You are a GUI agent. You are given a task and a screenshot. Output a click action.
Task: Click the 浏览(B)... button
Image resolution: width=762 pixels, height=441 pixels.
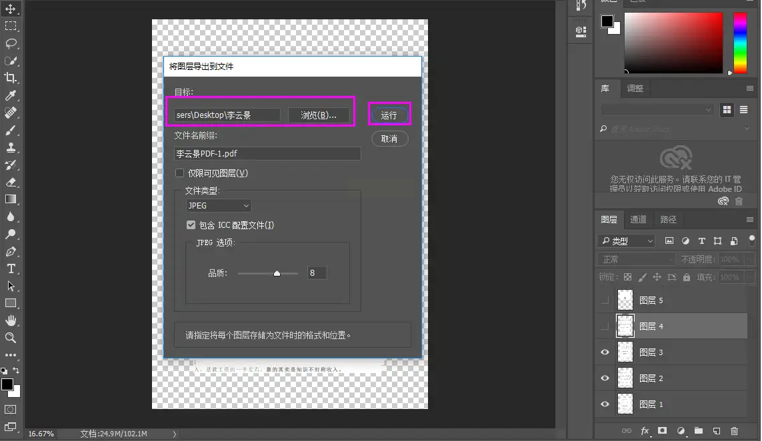click(318, 115)
